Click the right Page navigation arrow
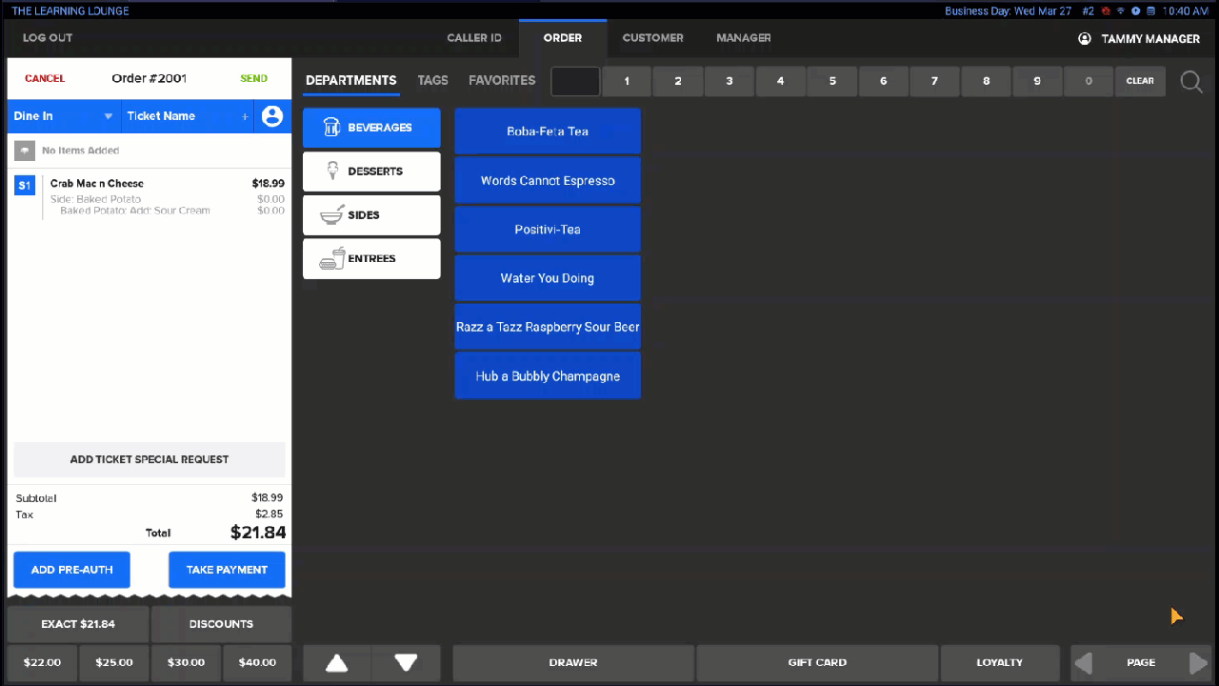Image resolution: width=1219 pixels, height=686 pixels. [1199, 662]
